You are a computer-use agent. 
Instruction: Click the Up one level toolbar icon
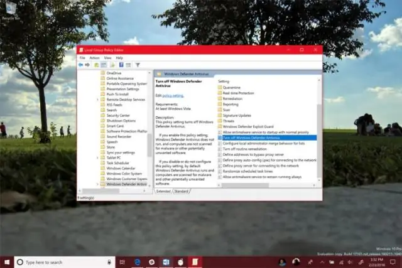[96, 65]
